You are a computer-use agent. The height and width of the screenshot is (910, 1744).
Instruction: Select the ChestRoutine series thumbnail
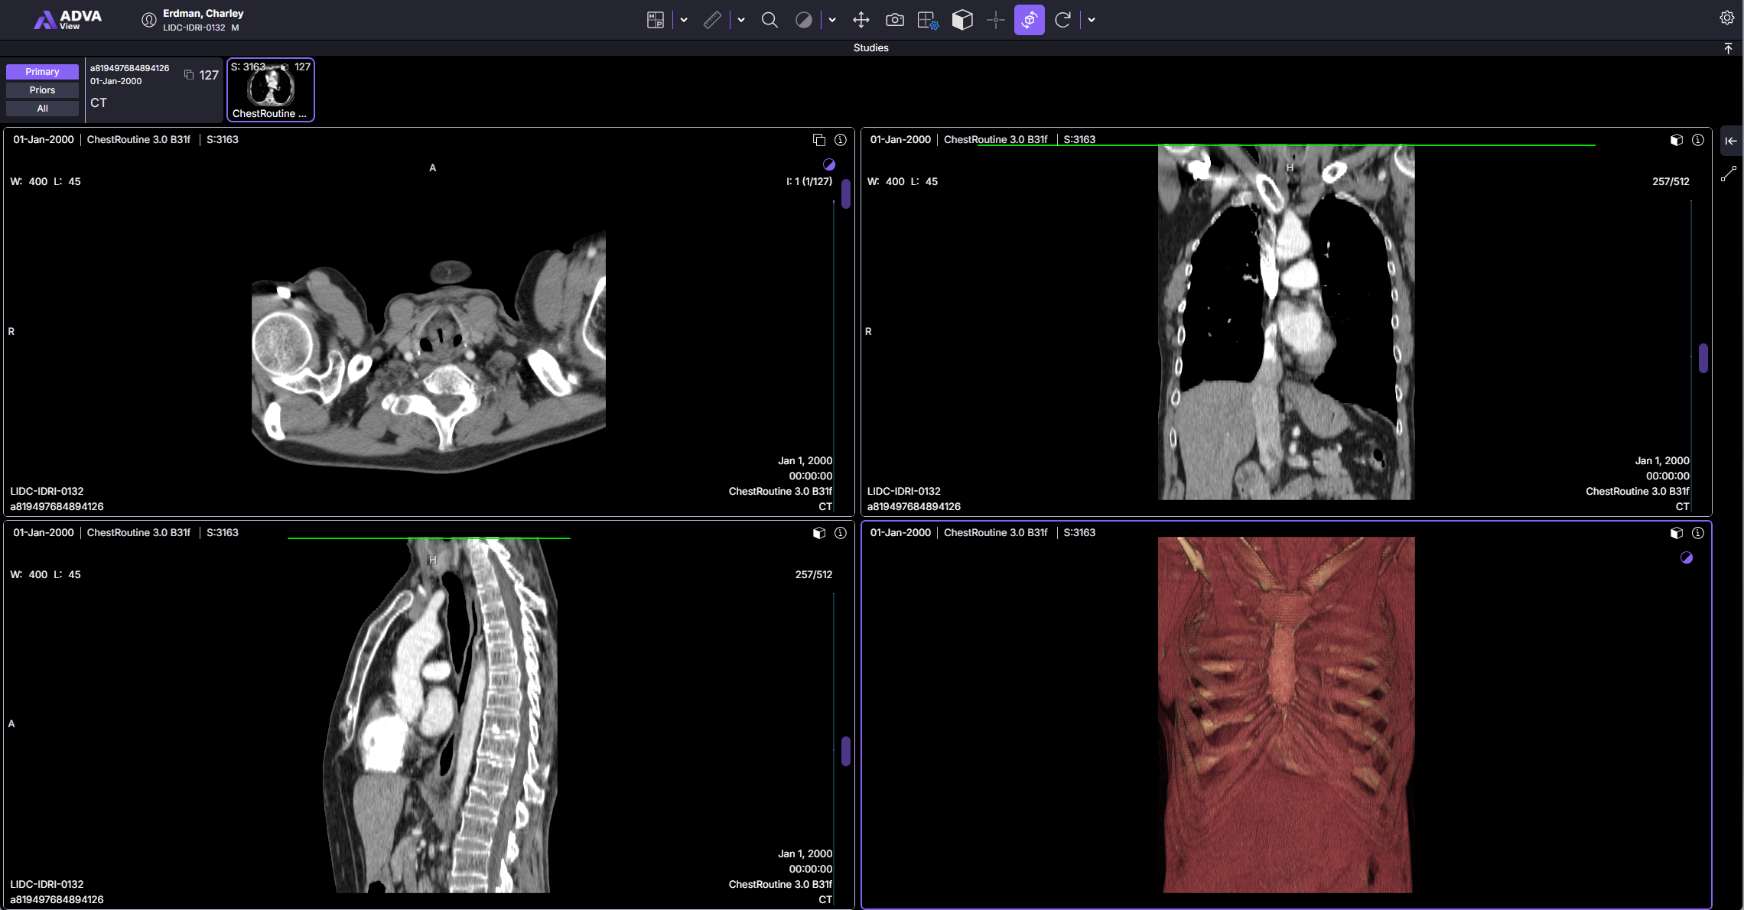coord(271,89)
